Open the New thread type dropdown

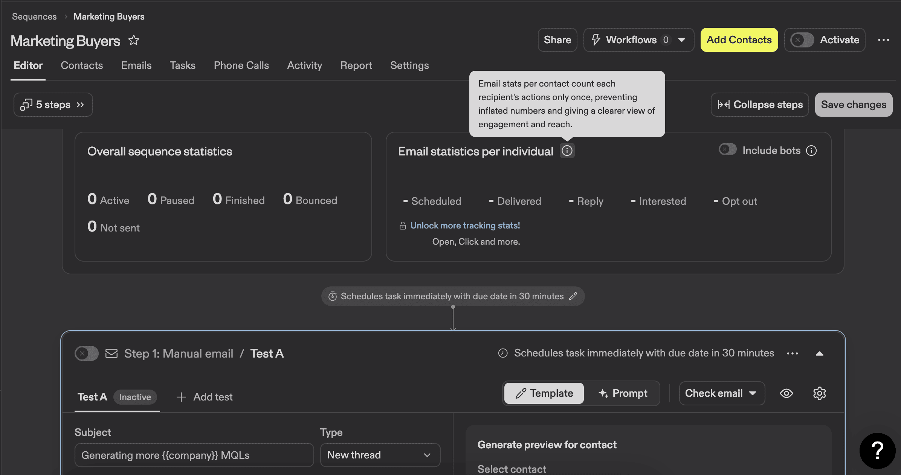click(380, 455)
